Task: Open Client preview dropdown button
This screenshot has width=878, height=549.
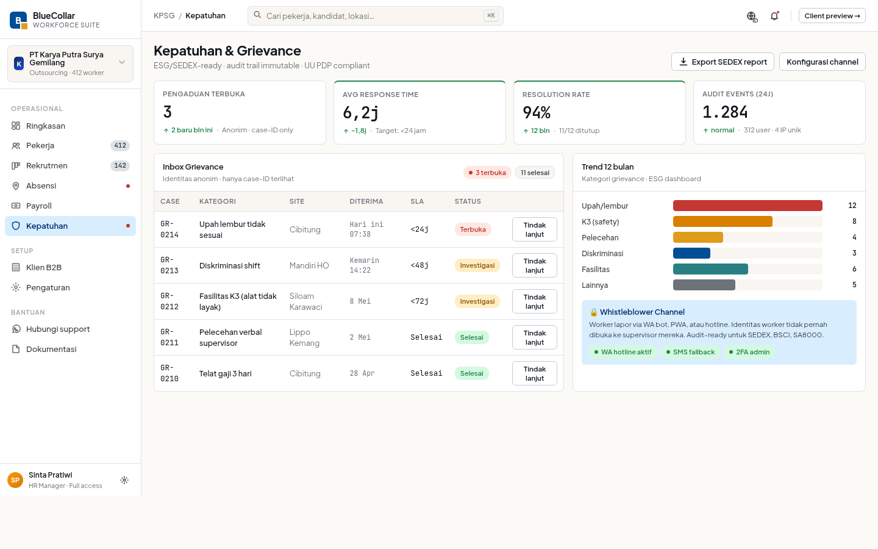Action: [x=832, y=16]
